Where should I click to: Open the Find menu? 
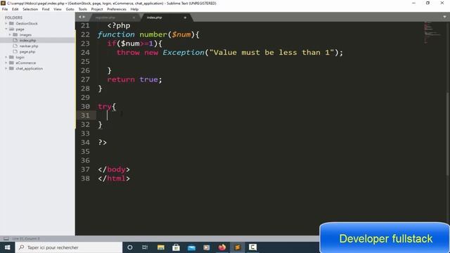tap(46, 9)
